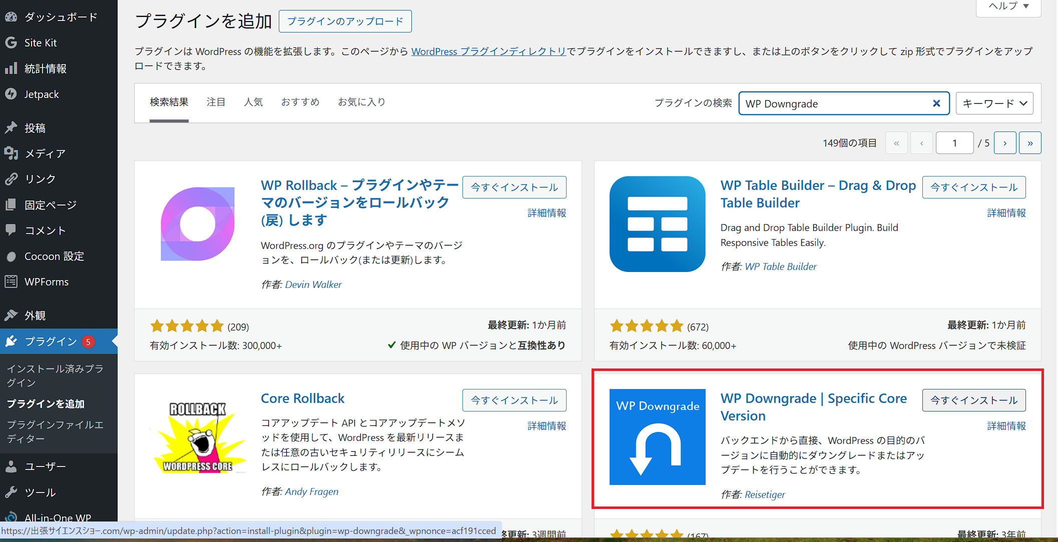
Task: Install WP Downgrade with 今すぐインストール button
Action: [973, 400]
